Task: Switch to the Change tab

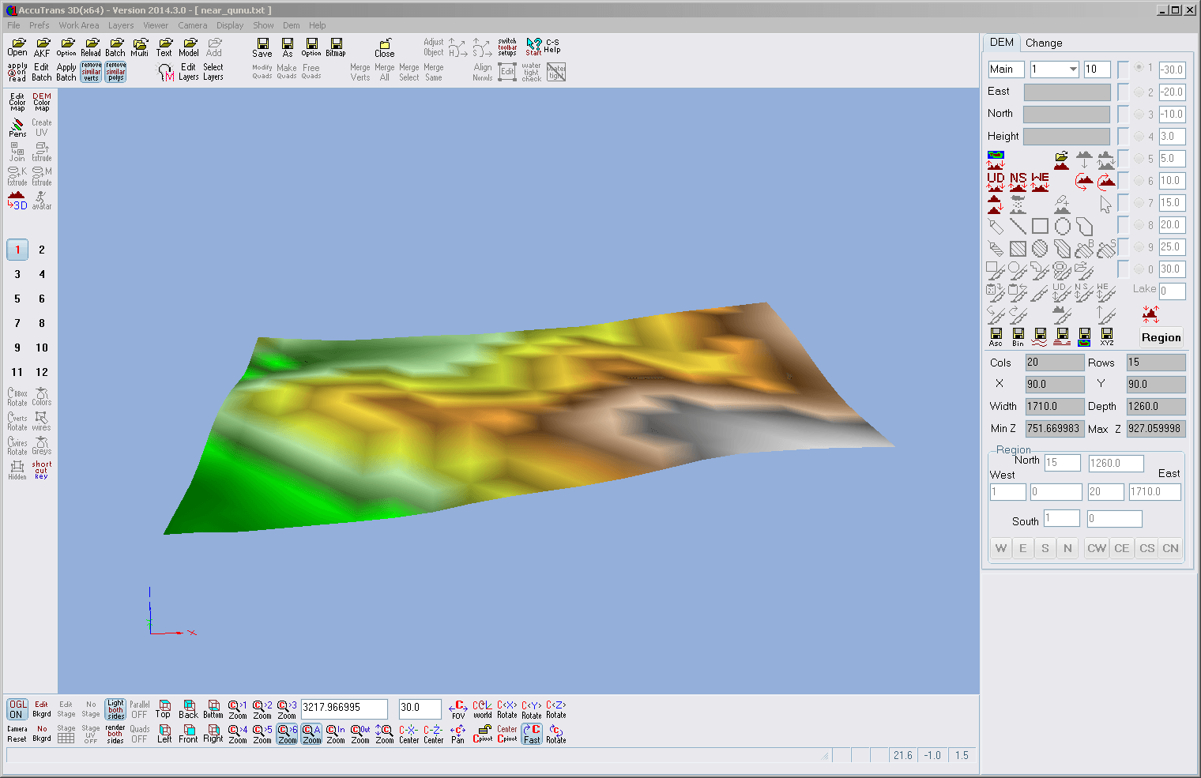Action: tap(1044, 43)
